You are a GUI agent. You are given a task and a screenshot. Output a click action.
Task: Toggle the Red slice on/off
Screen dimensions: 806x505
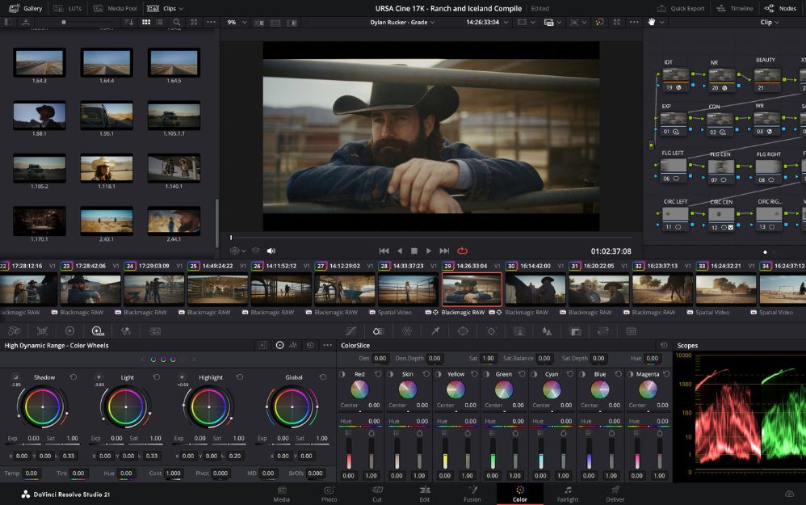(x=342, y=374)
